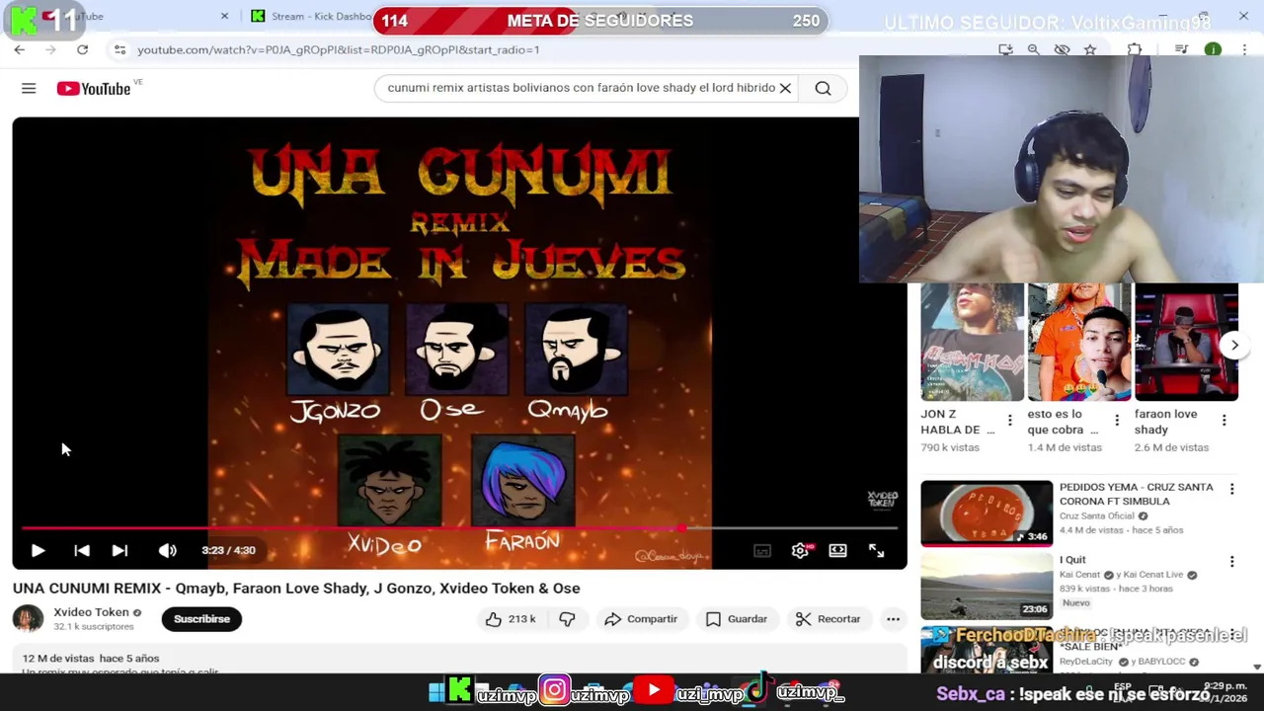Open the Compartir share dialog
This screenshot has width=1264, height=711.
click(x=641, y=619)
